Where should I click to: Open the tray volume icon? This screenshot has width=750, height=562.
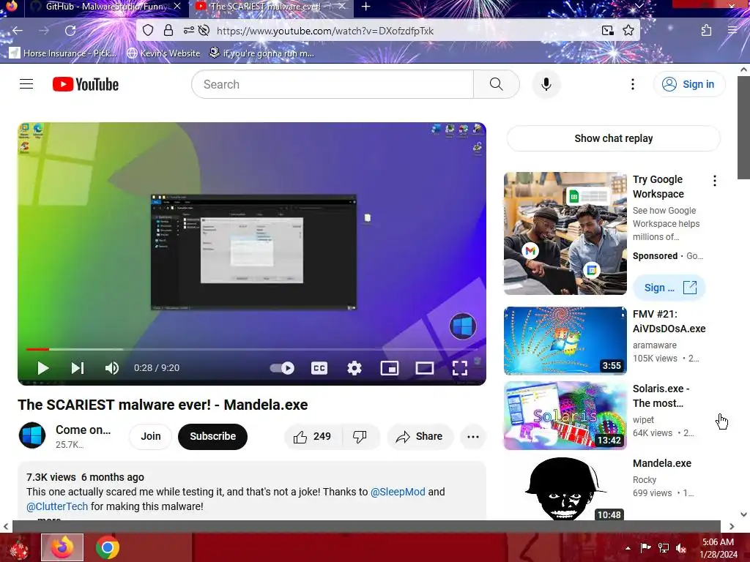click(x=681, y=547)
